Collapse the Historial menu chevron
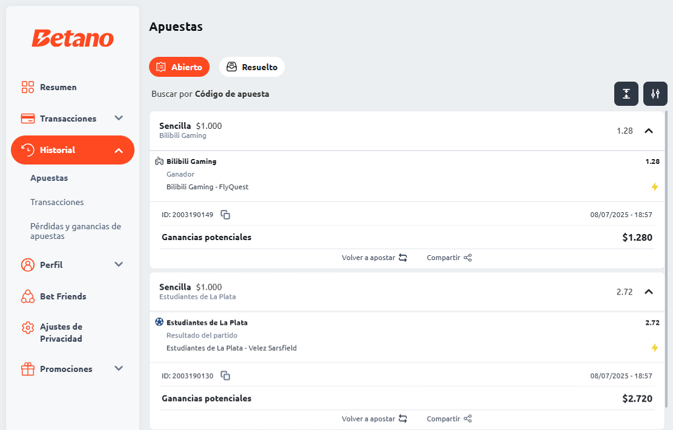 [119, 151]
